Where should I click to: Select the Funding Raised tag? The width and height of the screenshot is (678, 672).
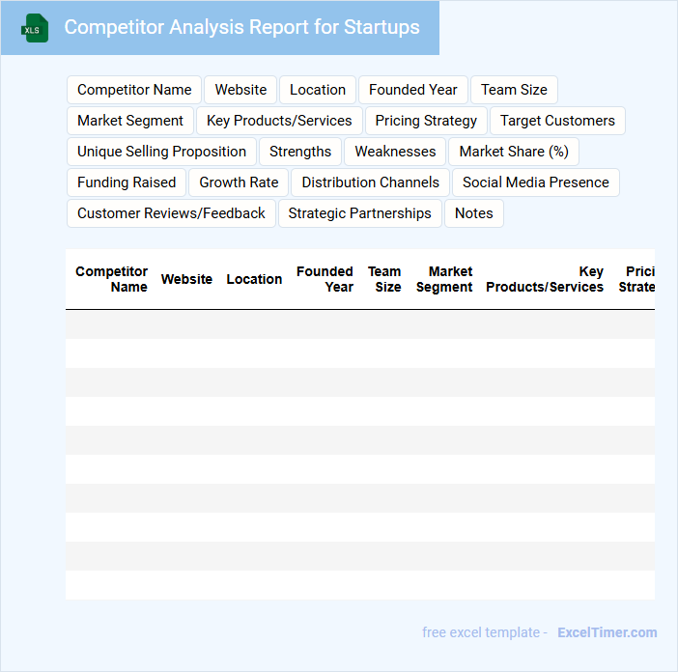[x=127, y=182]
